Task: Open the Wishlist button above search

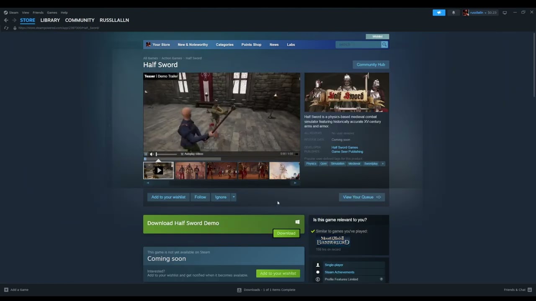Action: 377,36
